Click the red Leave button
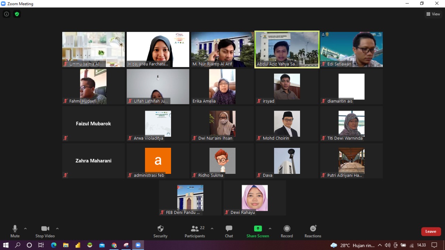The image size is (445, 250). [x=431, y=232]
